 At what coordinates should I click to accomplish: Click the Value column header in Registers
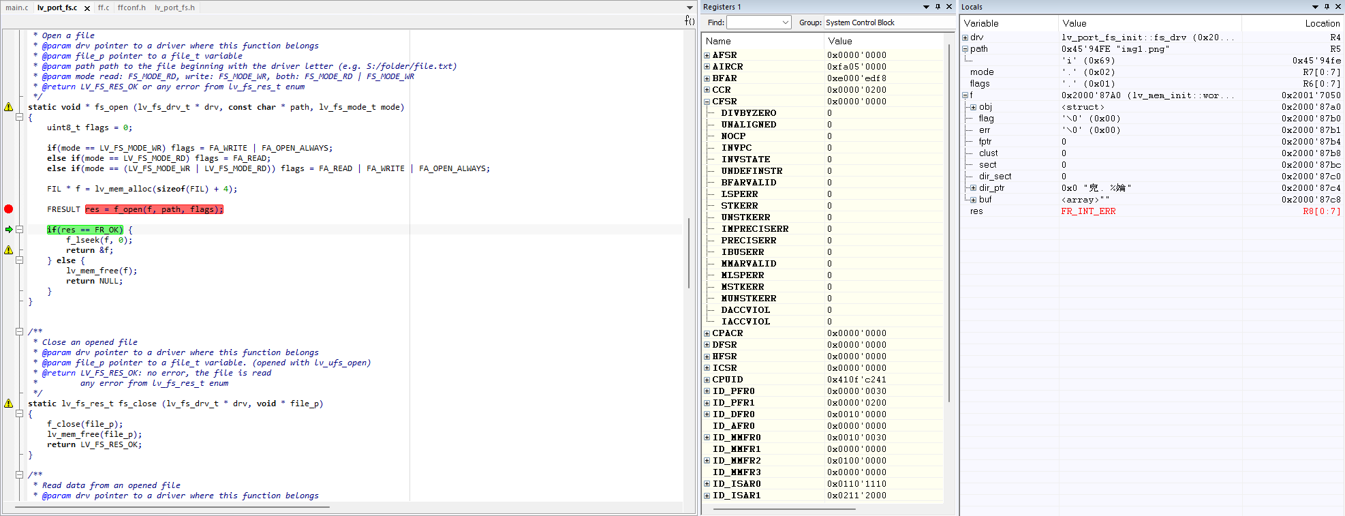click(884, 41)
